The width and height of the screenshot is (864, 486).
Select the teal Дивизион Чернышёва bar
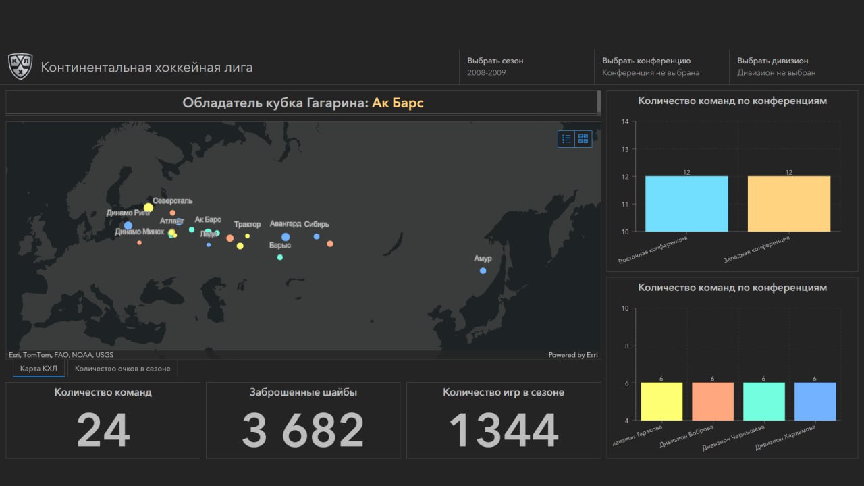[x=764, y=402]
